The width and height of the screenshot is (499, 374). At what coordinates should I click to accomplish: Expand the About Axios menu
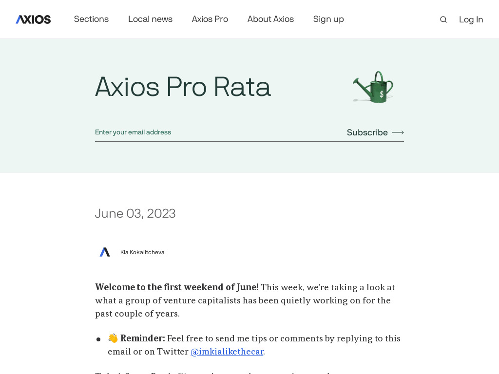point(270,19)
